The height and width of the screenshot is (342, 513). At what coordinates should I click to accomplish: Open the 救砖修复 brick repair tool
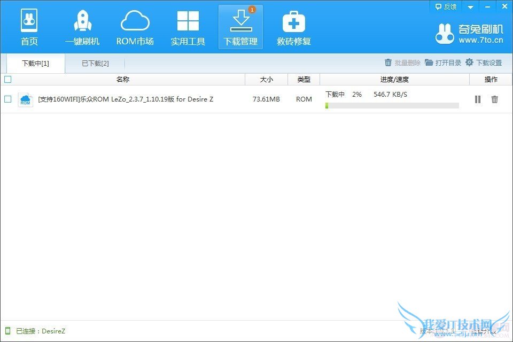tap(293, 27)
